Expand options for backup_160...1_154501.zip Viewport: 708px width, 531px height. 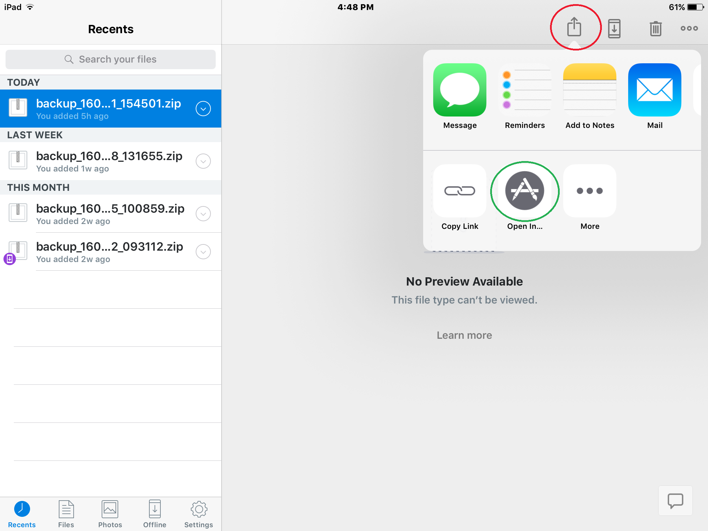tap(203, 109)
